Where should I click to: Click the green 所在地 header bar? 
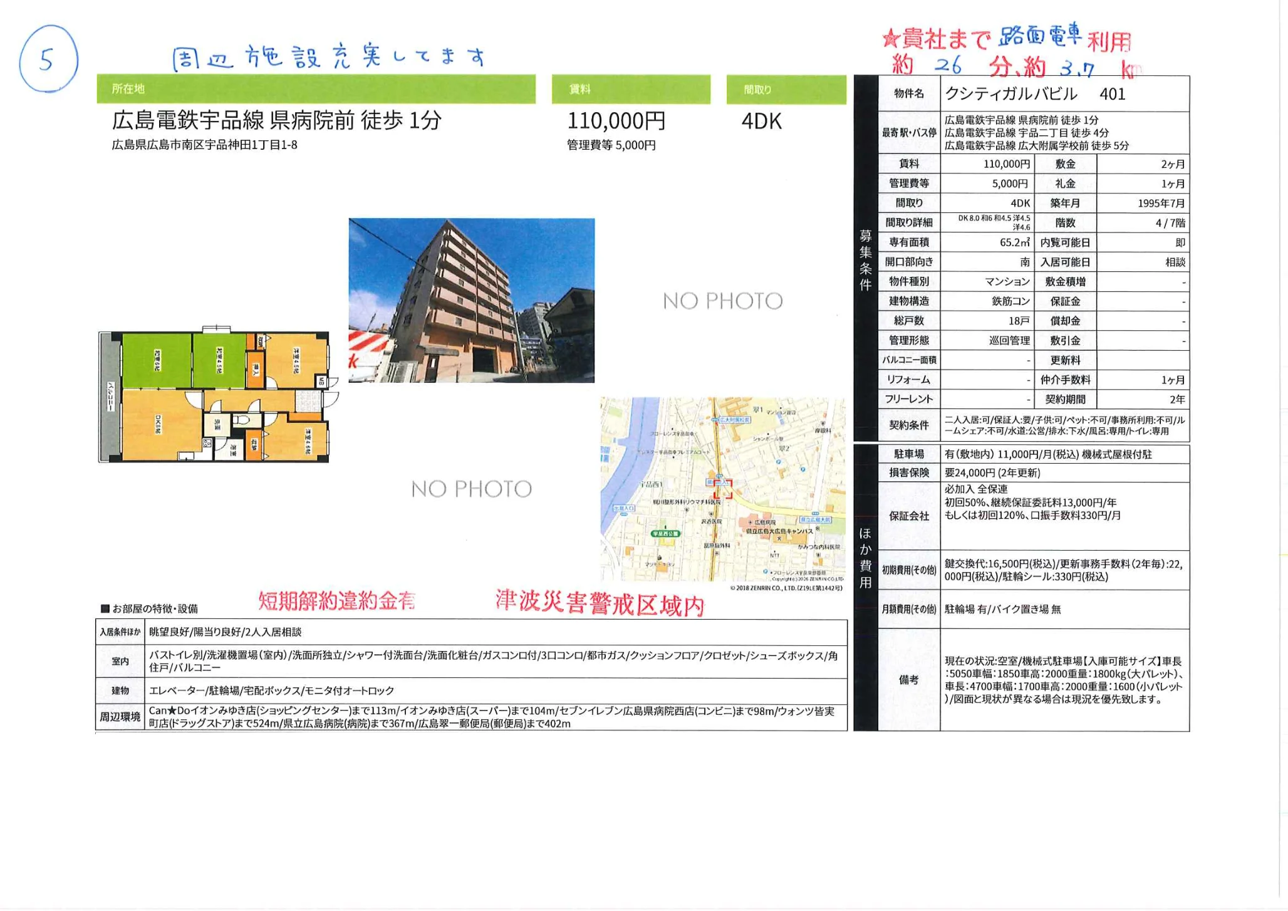[316, 89]
